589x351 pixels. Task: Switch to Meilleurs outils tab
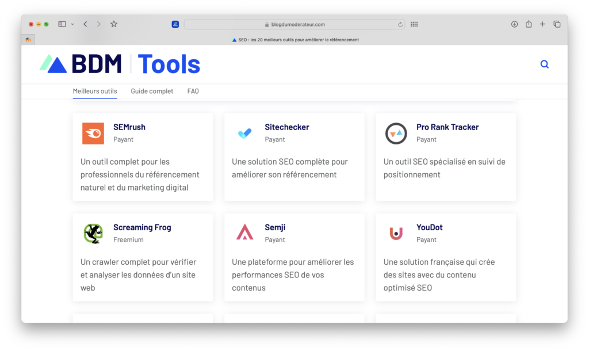click(95, 91)
